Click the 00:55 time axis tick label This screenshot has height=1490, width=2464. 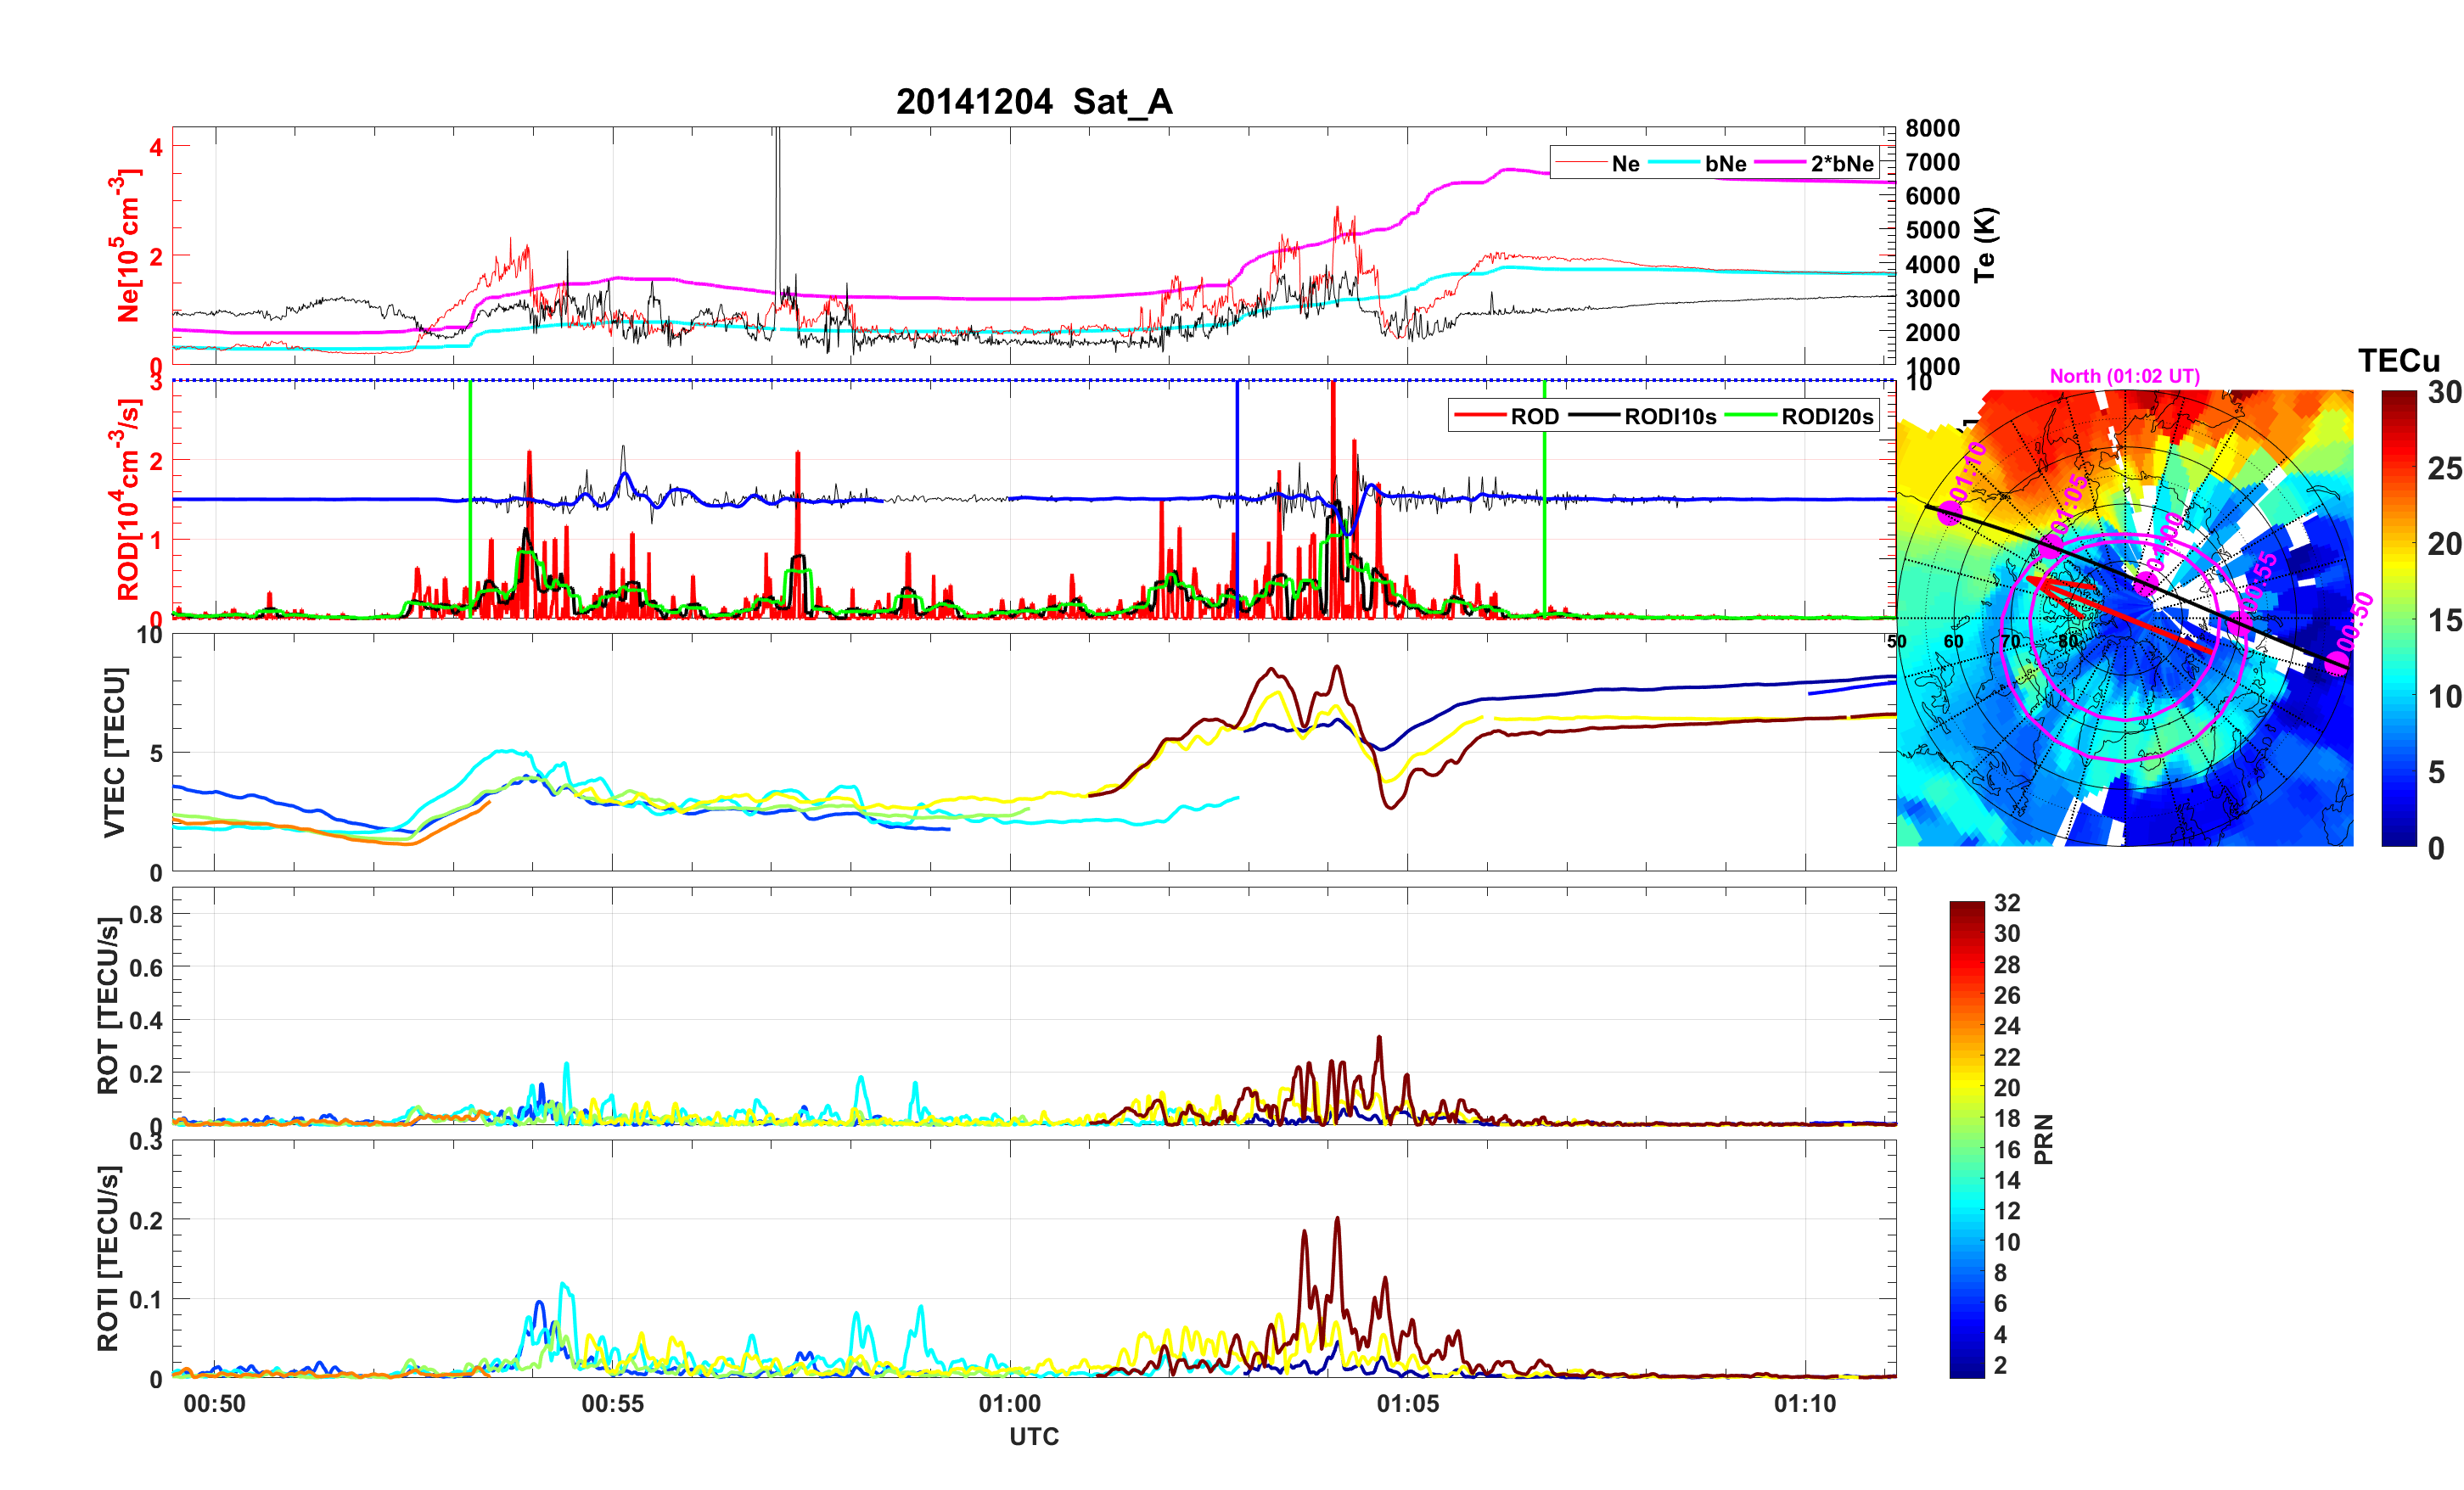[612, 1404]
